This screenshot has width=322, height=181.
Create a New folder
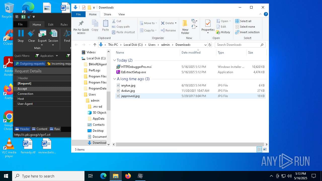[x=185, y=27]
